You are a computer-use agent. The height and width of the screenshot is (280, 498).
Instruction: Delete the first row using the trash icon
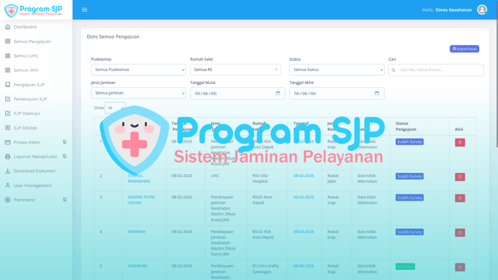[459, 142]
